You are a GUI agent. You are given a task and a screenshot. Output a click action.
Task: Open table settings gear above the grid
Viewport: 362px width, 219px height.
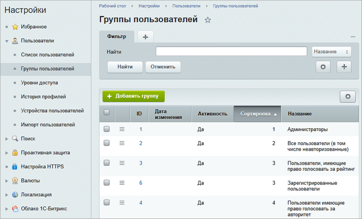point(348,96)
